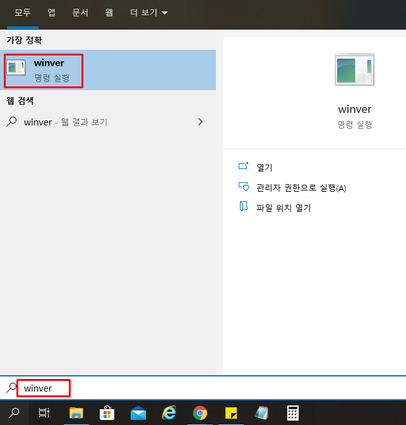
Task: Click the magnifier icon beside web result
Action: pyautogui.click(x=11, y=122)
